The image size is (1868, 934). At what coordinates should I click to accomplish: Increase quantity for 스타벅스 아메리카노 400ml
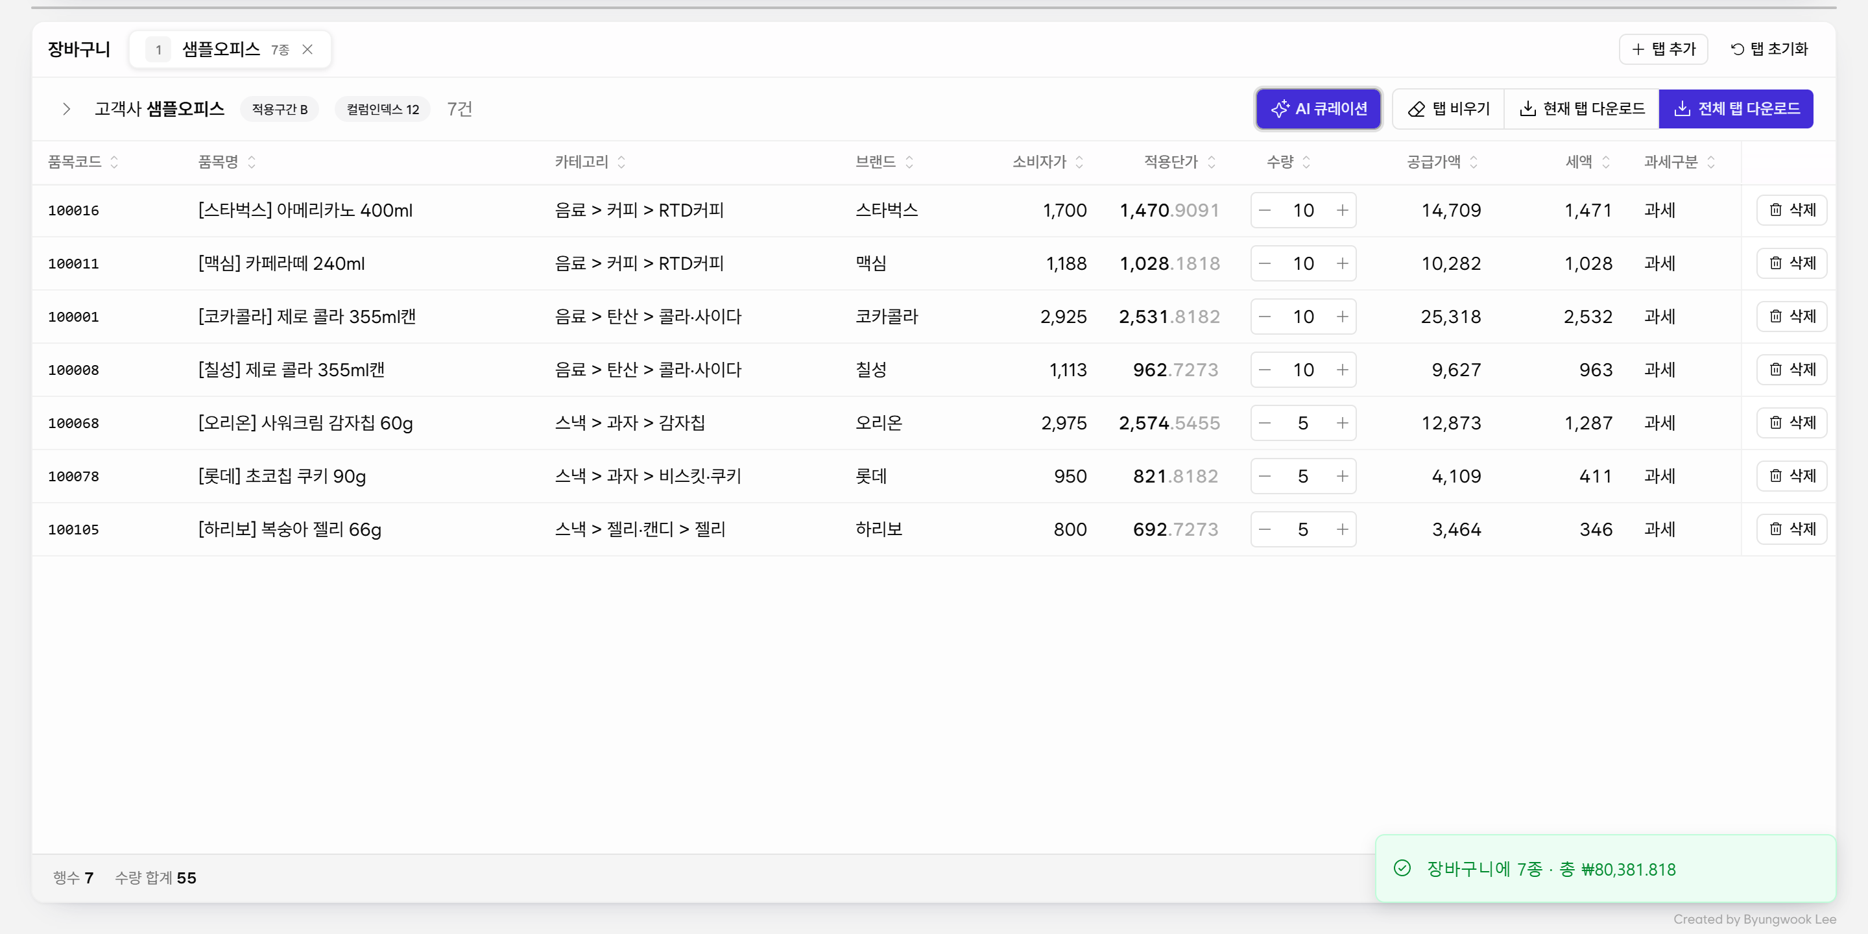click(1342, 210)
